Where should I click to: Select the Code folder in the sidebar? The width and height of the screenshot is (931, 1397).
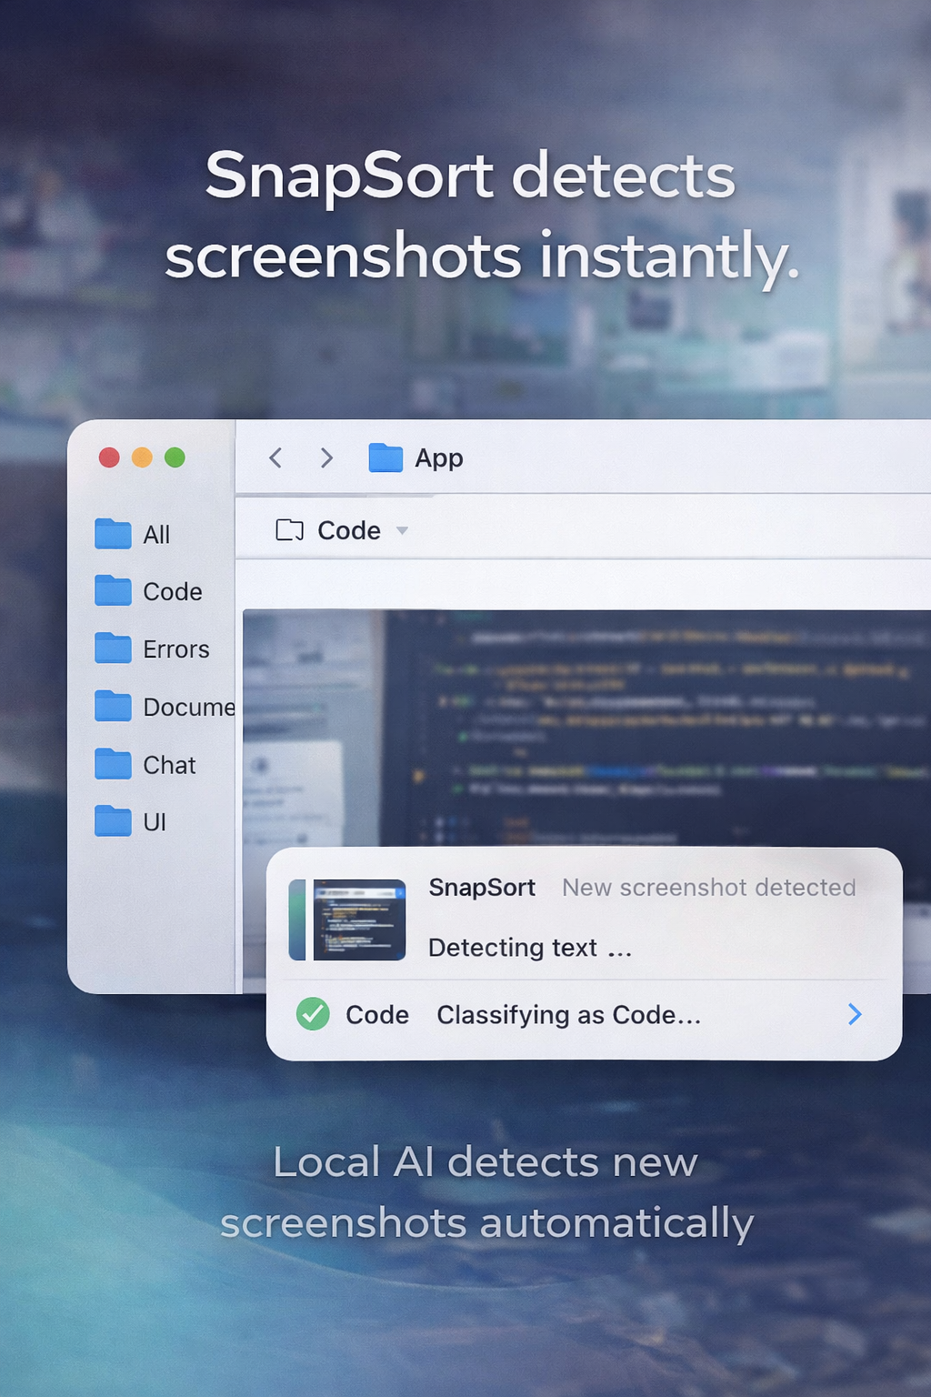coord(173,591)
